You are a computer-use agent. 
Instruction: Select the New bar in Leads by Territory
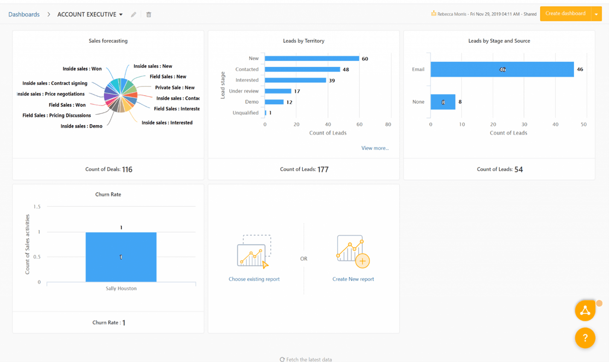312,58
